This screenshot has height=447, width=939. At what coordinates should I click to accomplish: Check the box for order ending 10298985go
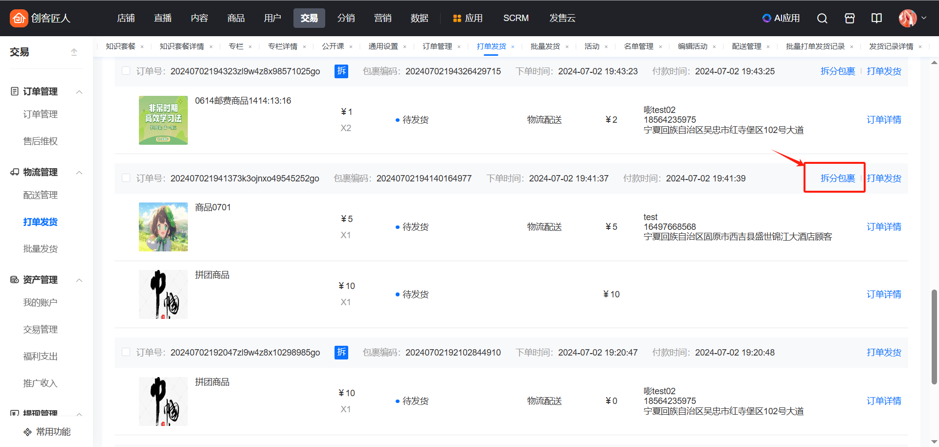pos(126,352)
